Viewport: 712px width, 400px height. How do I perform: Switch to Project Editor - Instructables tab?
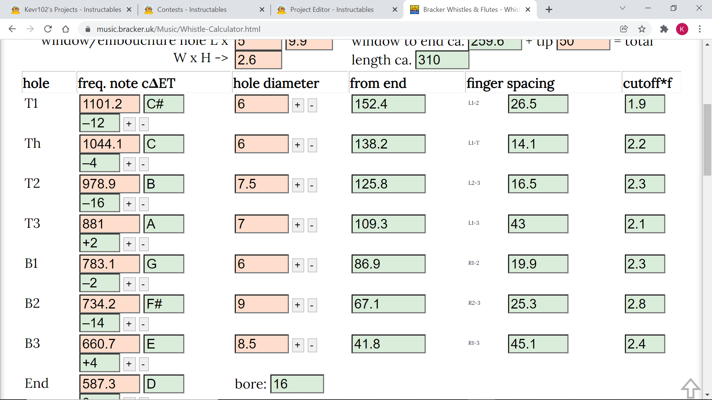point(332,10)
